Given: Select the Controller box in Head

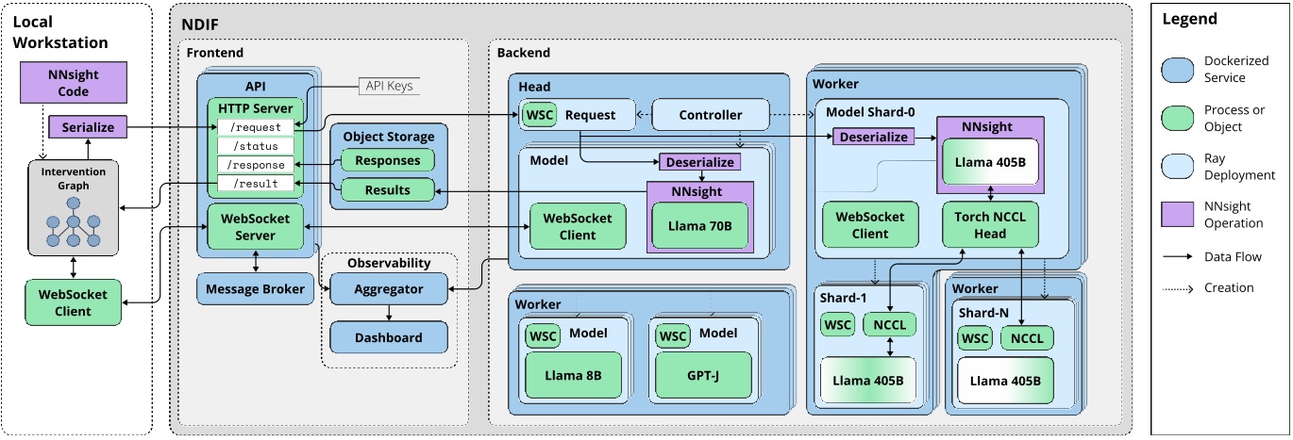Looking at the screenshot, I should point(710,115).
